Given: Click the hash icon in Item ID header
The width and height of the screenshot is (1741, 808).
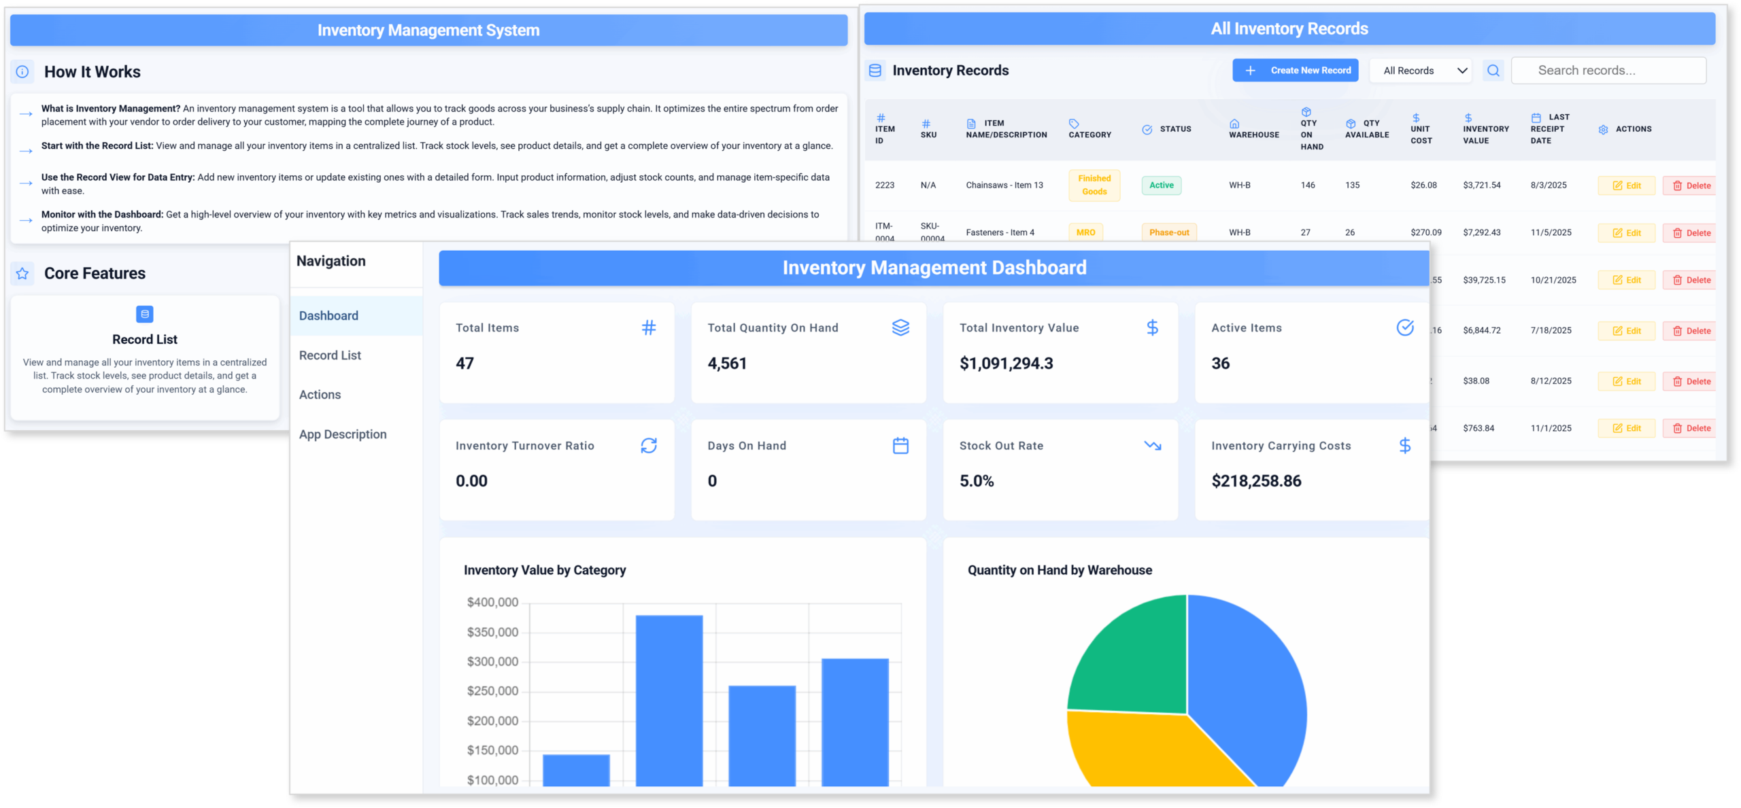Looking at the screenshot, I should [x=880, y=118].
